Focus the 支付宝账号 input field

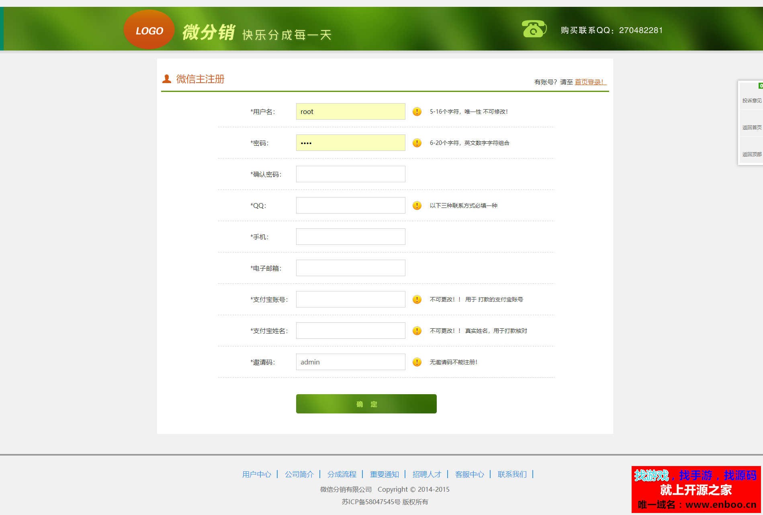point(350,299)
